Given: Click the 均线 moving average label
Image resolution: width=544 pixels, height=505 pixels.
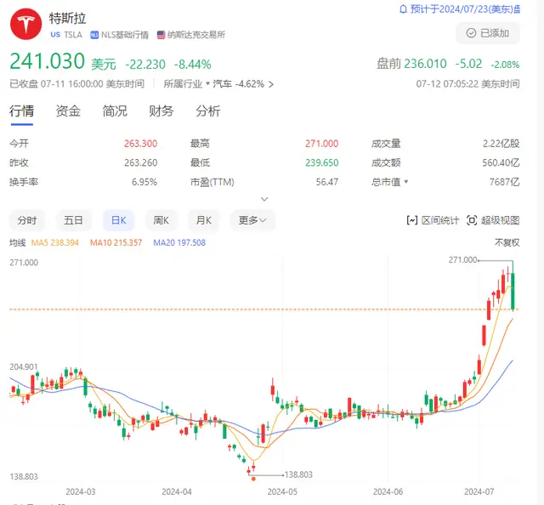Looking at the screenshot, I should coord(17,242).
